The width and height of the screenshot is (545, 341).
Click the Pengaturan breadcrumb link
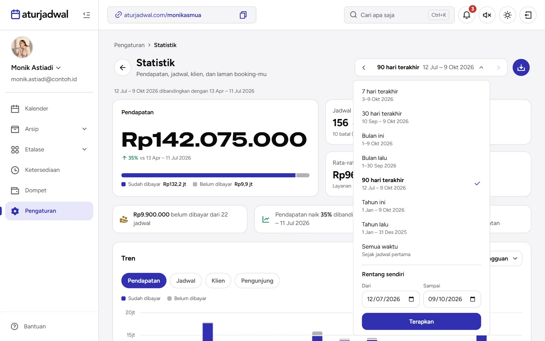[x=129, y=45]
